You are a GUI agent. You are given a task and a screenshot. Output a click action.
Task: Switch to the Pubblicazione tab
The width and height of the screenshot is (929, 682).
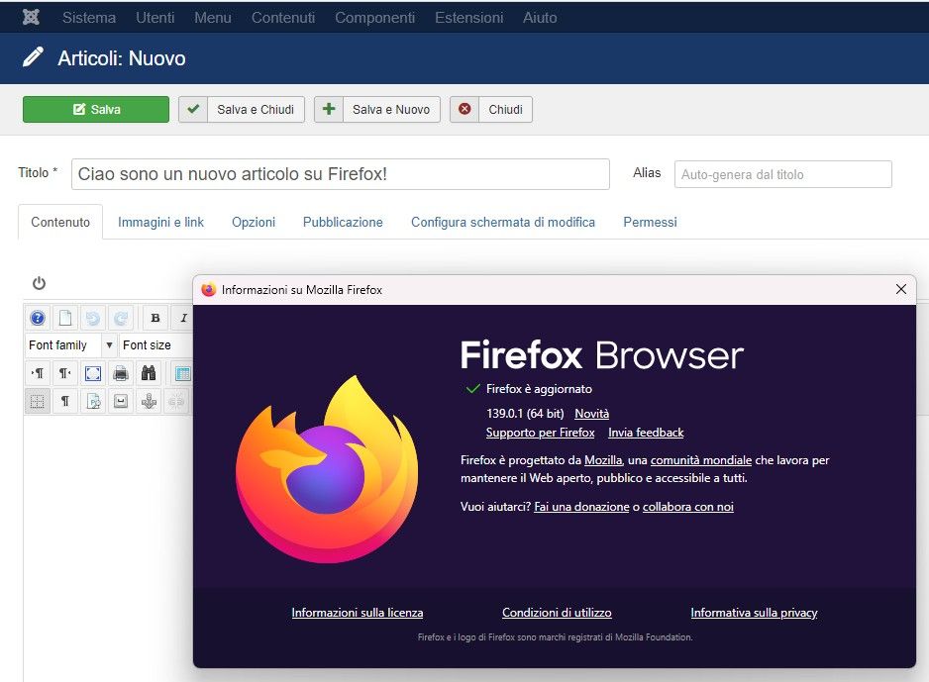[x=343, y=222]
